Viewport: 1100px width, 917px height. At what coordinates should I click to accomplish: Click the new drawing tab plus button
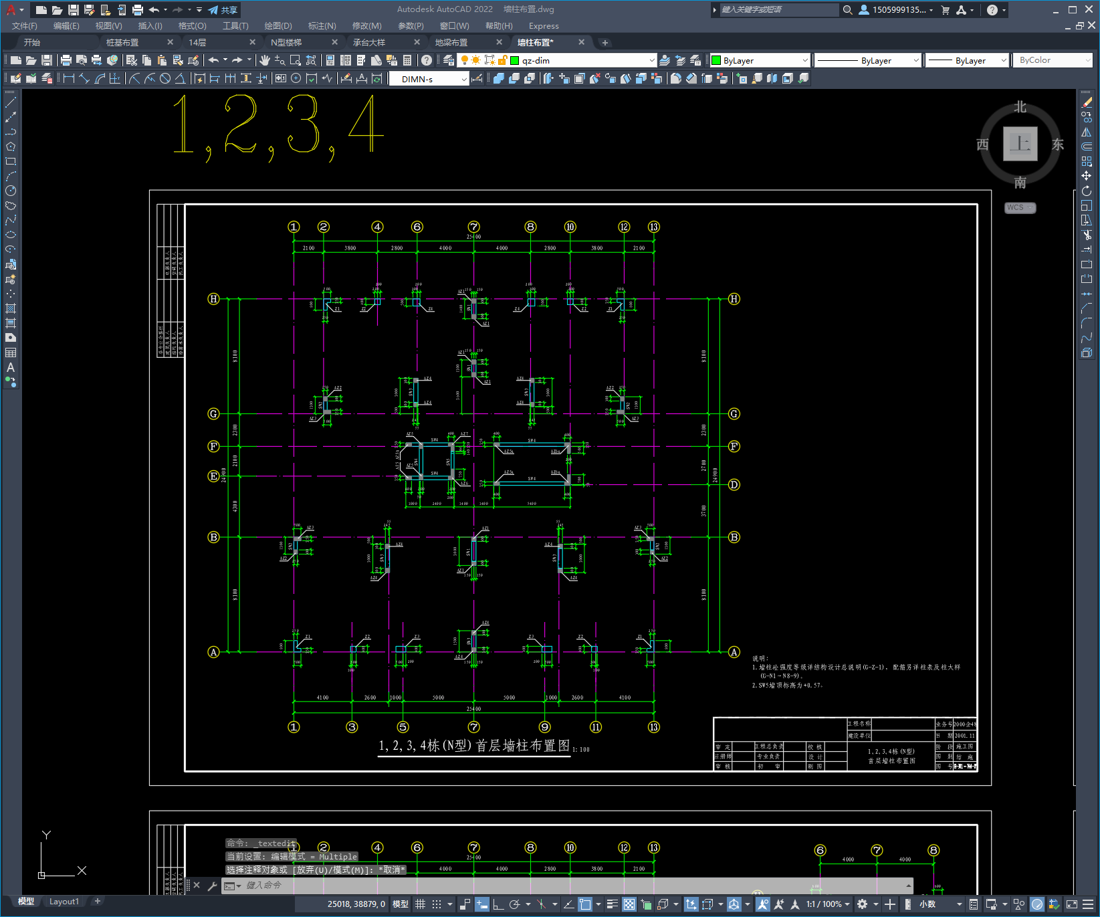coord(605,43)
